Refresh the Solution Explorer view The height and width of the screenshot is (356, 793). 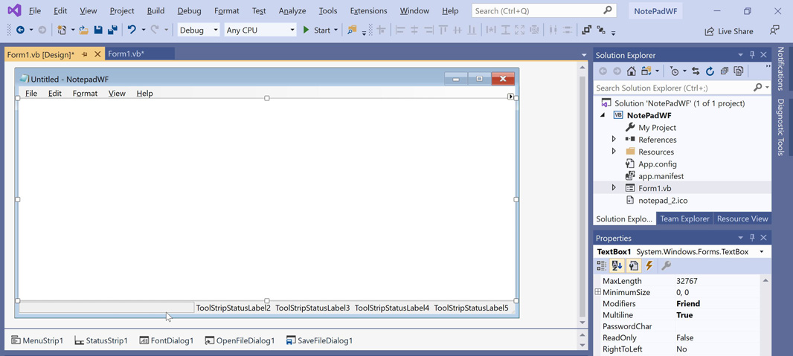(x=710, y=71)
